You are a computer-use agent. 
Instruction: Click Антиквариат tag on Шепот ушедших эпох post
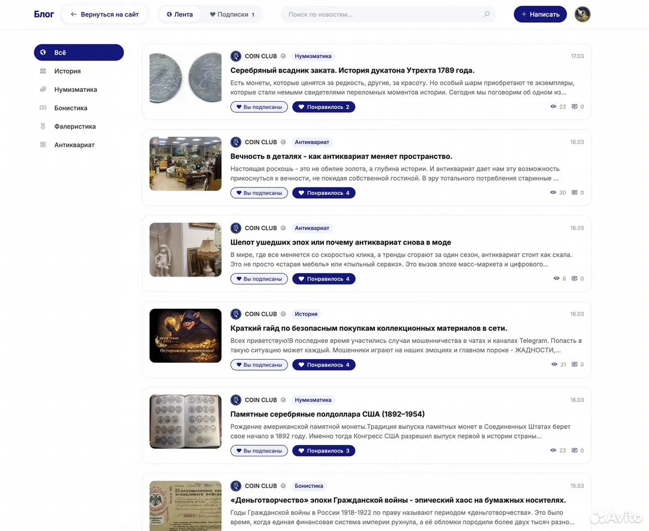click(312, 228)
